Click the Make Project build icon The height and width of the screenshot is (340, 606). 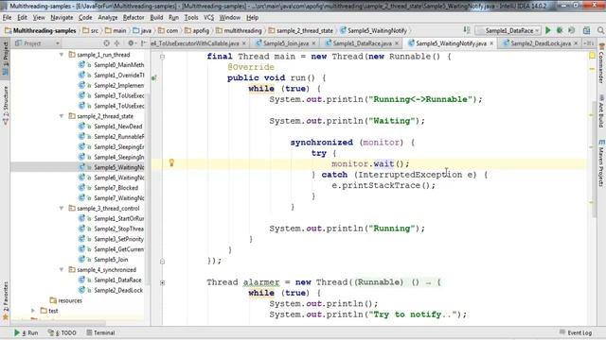pos(467,30)
